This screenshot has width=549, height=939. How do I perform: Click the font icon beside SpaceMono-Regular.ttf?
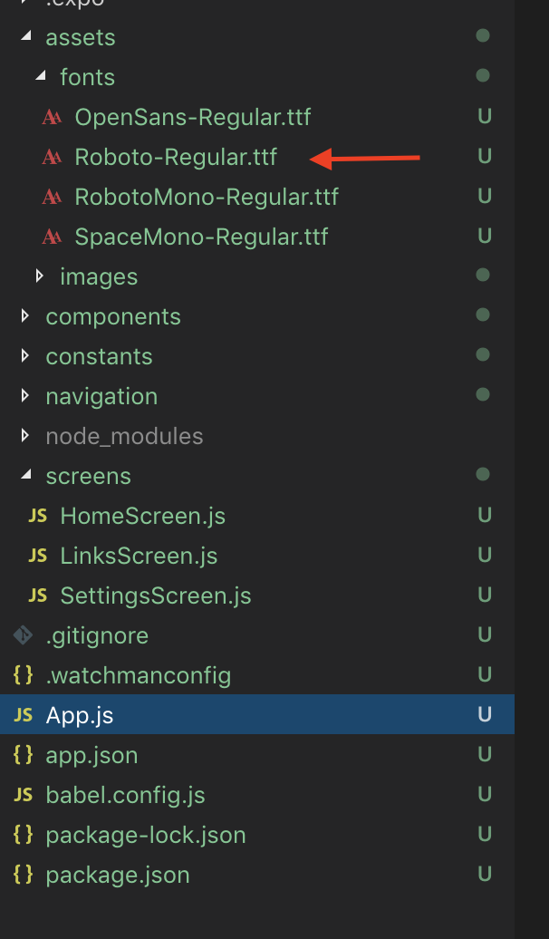[51, 236]
